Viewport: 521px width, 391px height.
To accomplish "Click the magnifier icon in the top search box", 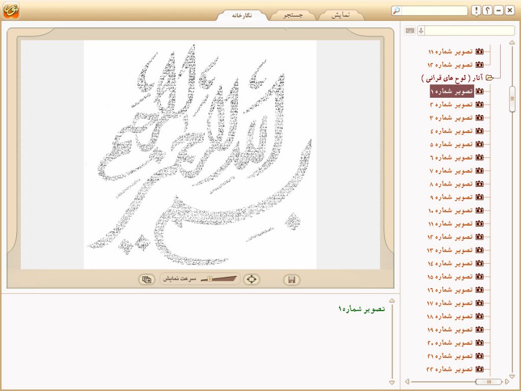I will 397,10.
